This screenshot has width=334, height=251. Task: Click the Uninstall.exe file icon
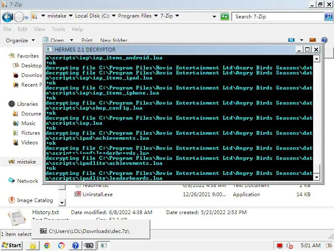(78, 194)
